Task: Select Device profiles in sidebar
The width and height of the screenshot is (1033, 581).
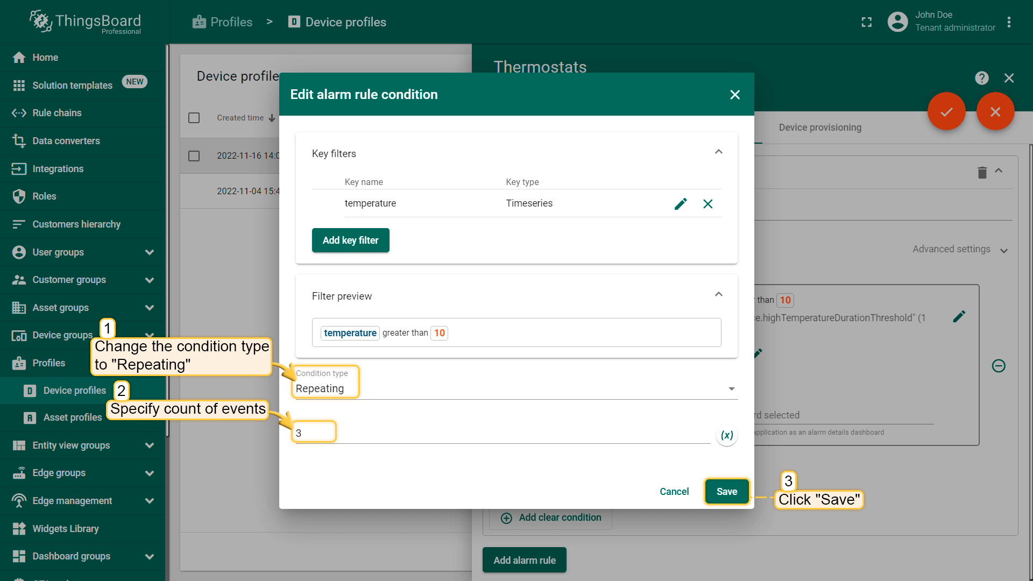Action: tap(83, 391)
